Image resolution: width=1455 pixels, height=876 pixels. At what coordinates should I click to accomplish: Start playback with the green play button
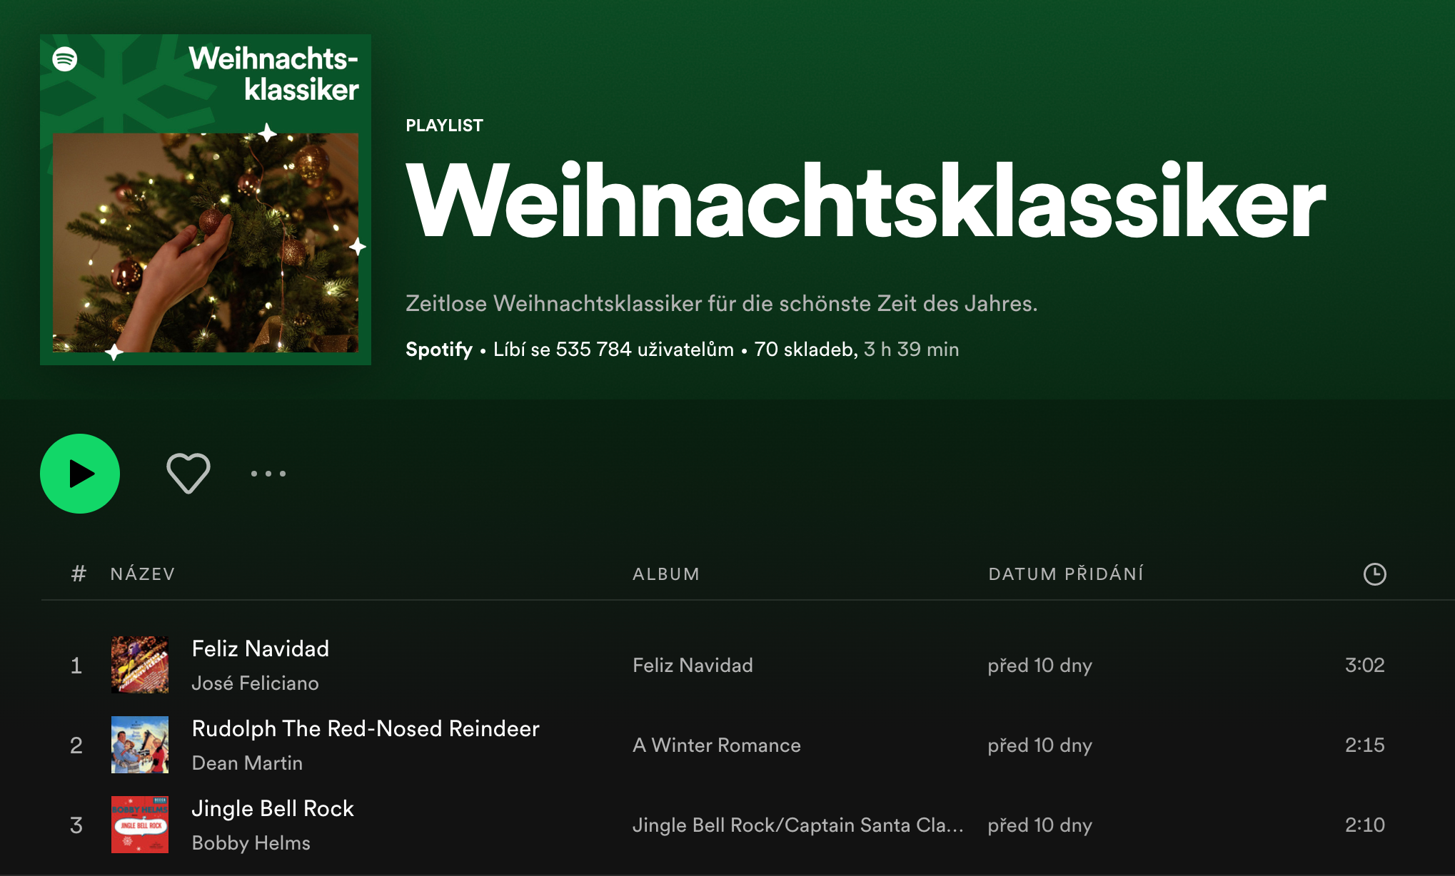tap(80, 474)
